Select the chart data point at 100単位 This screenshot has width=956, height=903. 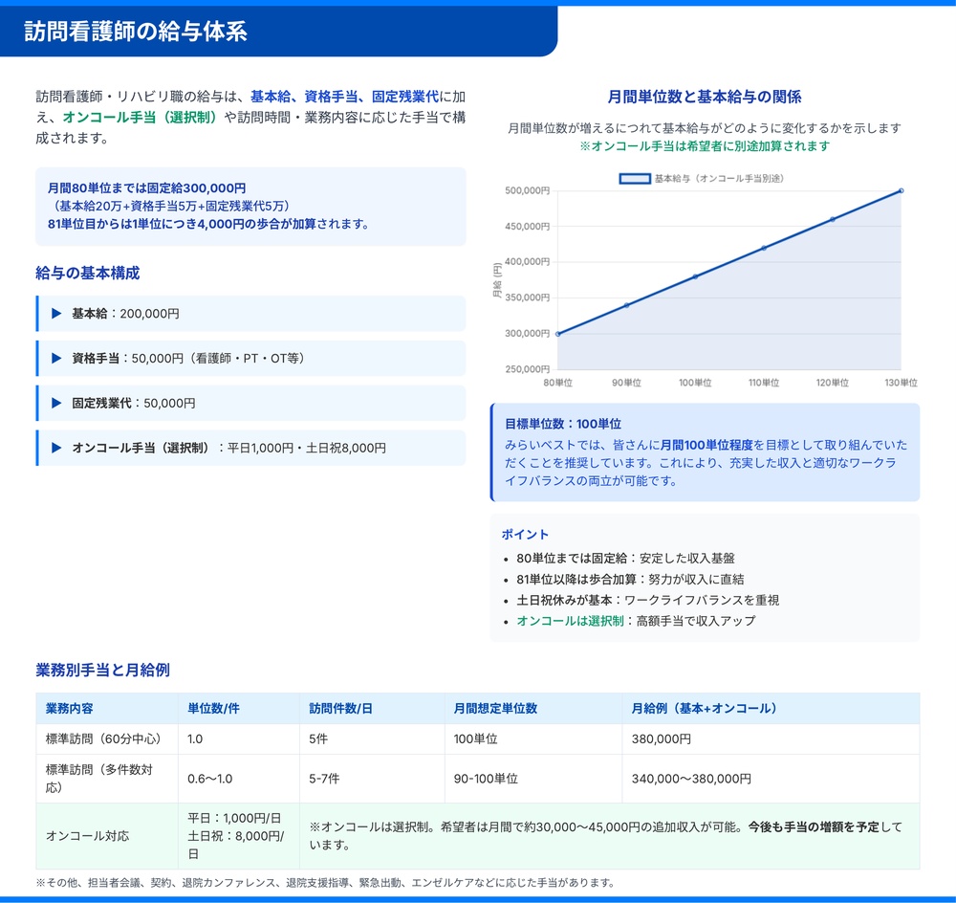coord(695,276)
